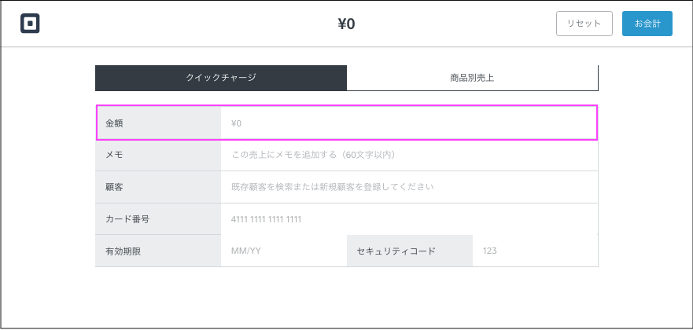This screenshot has width=693, height=330.
Task: Click empty header space between logo and total
Action: point(181,24)
